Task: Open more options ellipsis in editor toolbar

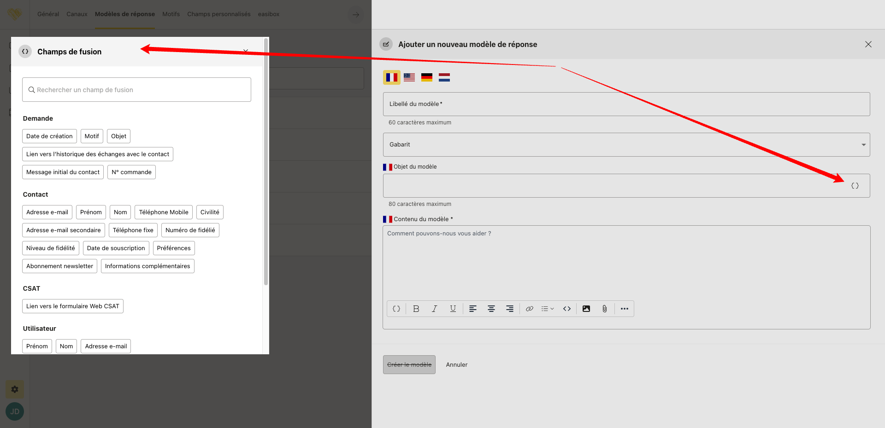Action: click(x=625, y=309)
